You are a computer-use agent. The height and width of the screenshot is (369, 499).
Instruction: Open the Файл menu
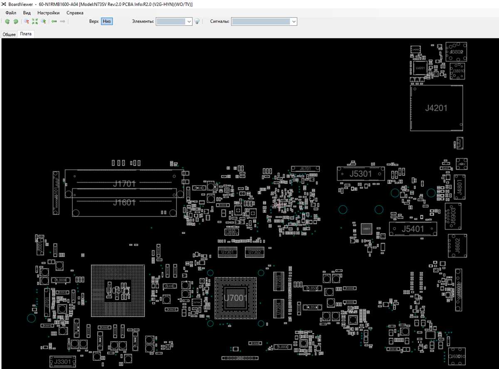[x=11, y=13]
